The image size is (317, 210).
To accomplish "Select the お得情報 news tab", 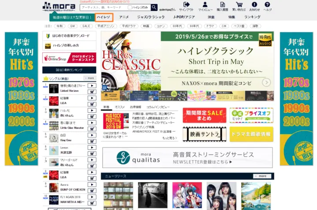I will (x=136, y=107).
